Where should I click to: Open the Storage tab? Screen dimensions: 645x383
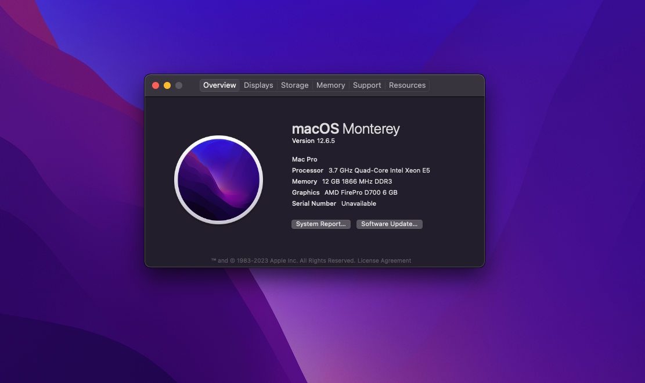[294, 85]
